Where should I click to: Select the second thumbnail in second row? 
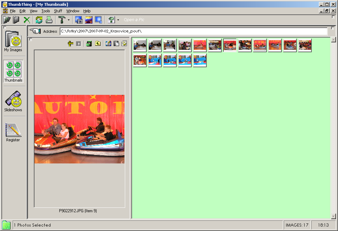click(x=155, y=60)
